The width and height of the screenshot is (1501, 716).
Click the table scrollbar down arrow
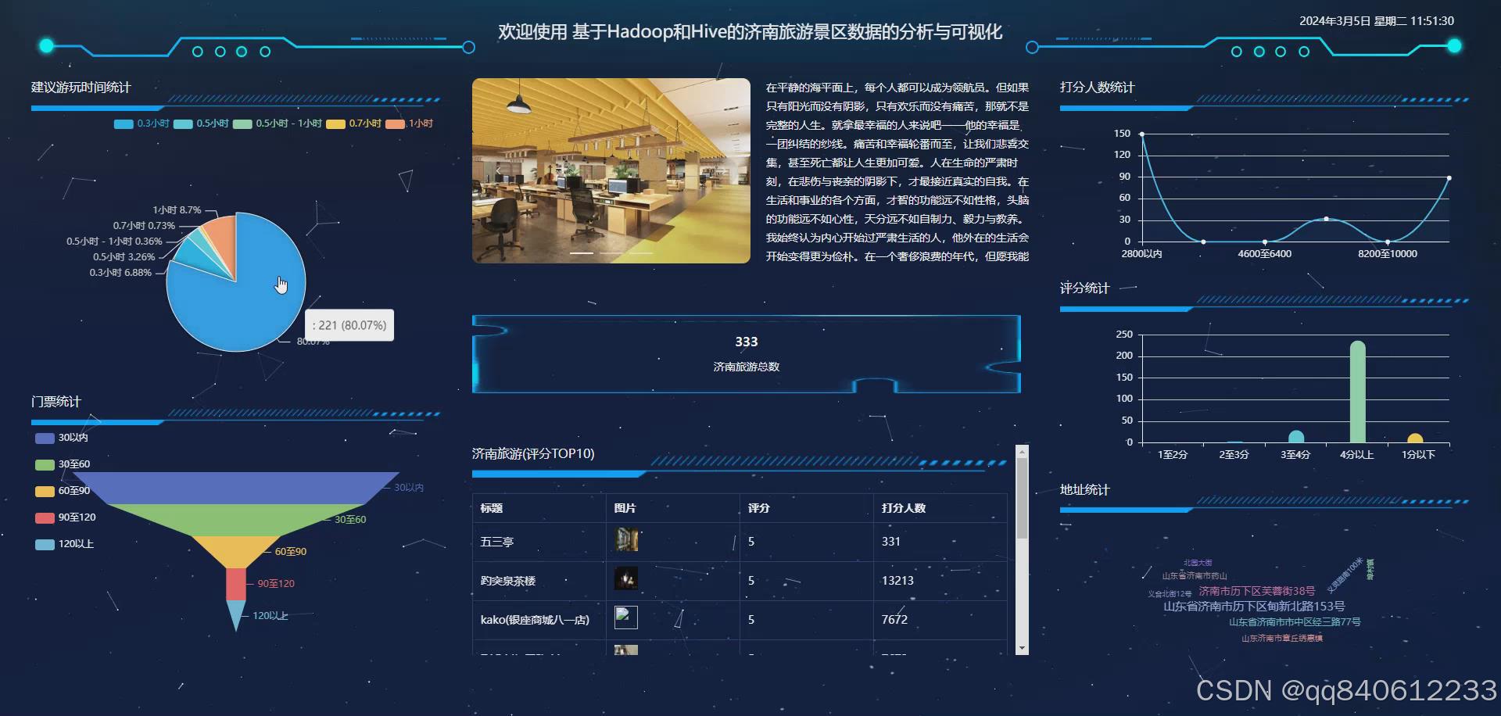[x=1022, y=648]
